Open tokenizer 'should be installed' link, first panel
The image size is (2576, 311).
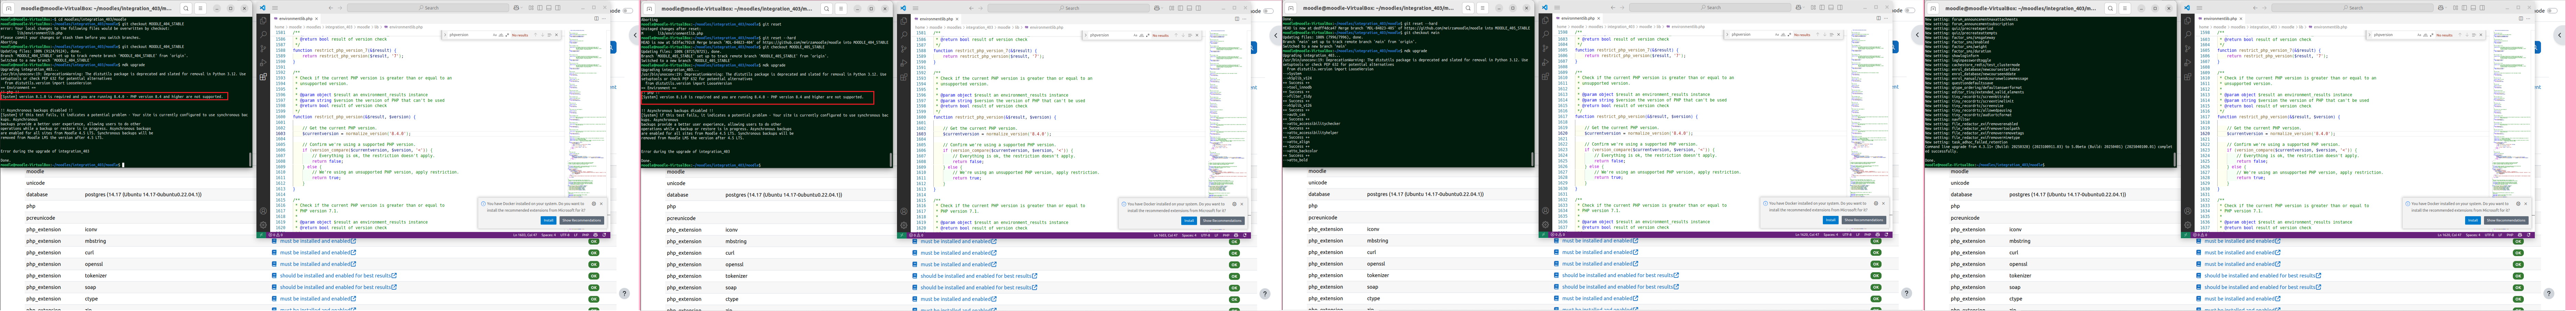[x=338, y=276]
